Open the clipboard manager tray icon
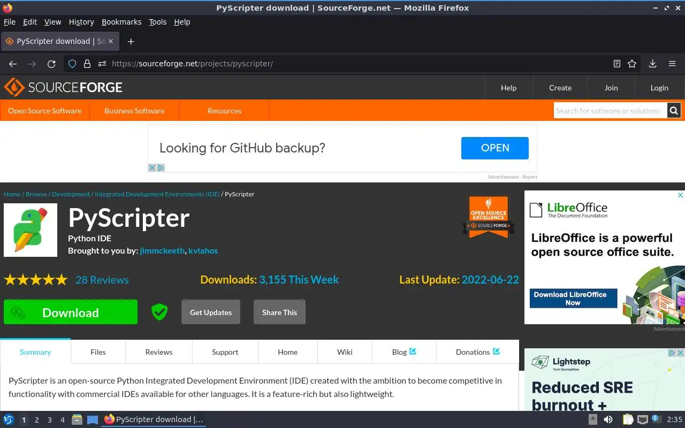 click(x=628, y=419)
